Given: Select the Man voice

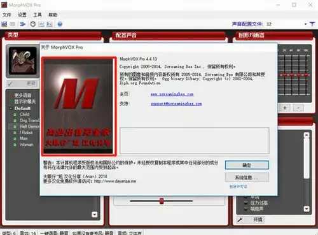Looking at the screenshot, I should tap(24, 139).
